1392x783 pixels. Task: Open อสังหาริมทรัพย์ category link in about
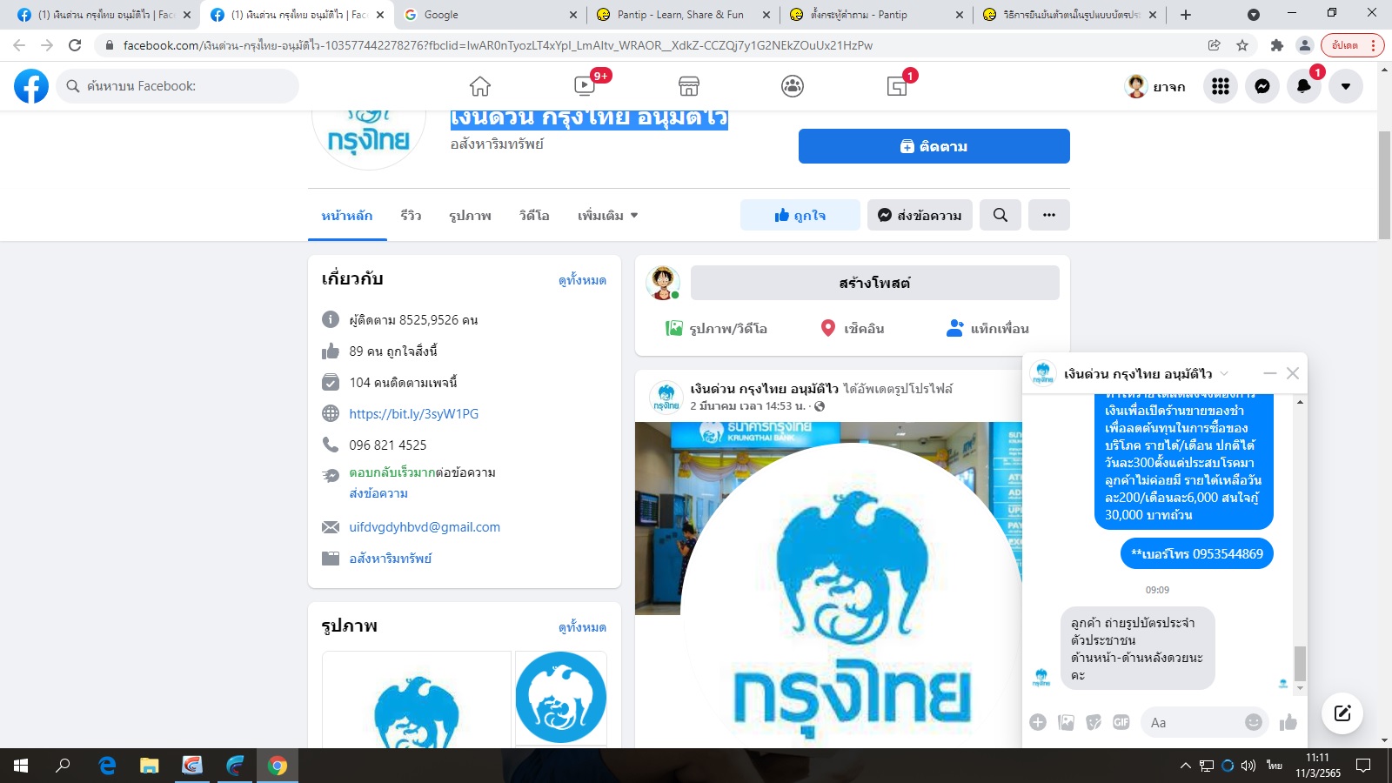click(391, 559)
